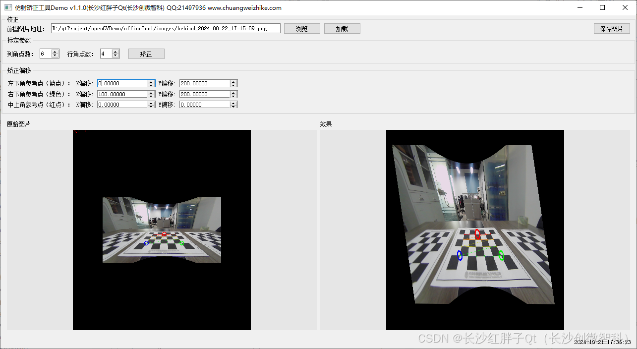
Task: Increase green point X偏移 value
Action: (152, 92)
